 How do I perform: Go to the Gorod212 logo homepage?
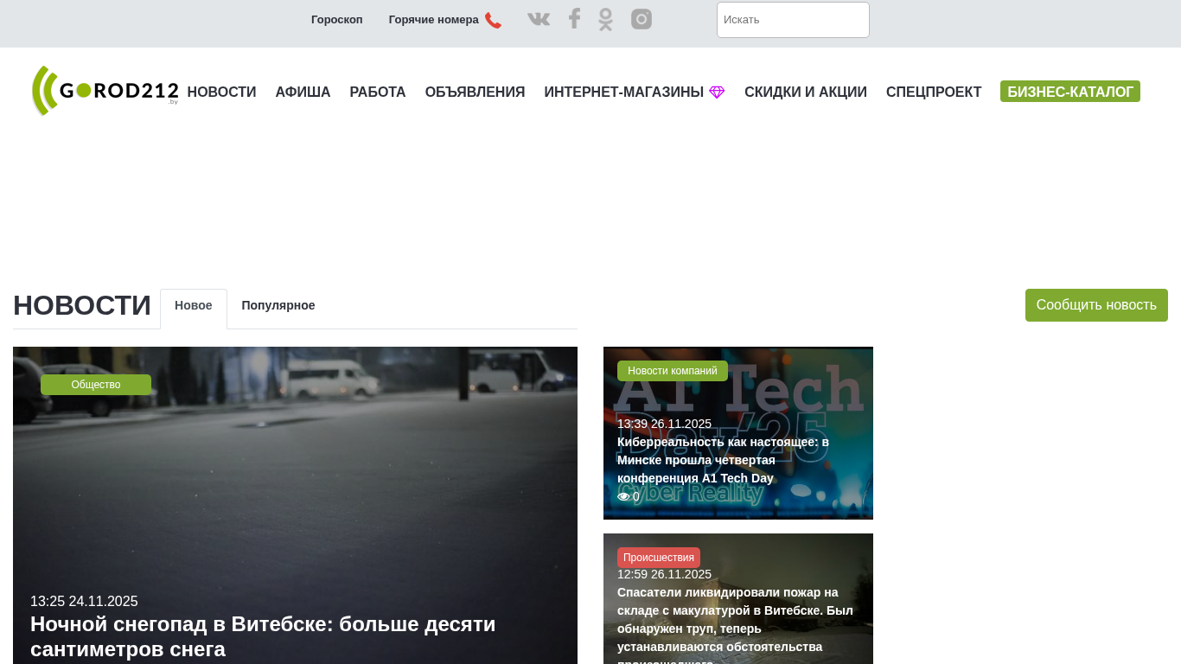tap(105, 91)
